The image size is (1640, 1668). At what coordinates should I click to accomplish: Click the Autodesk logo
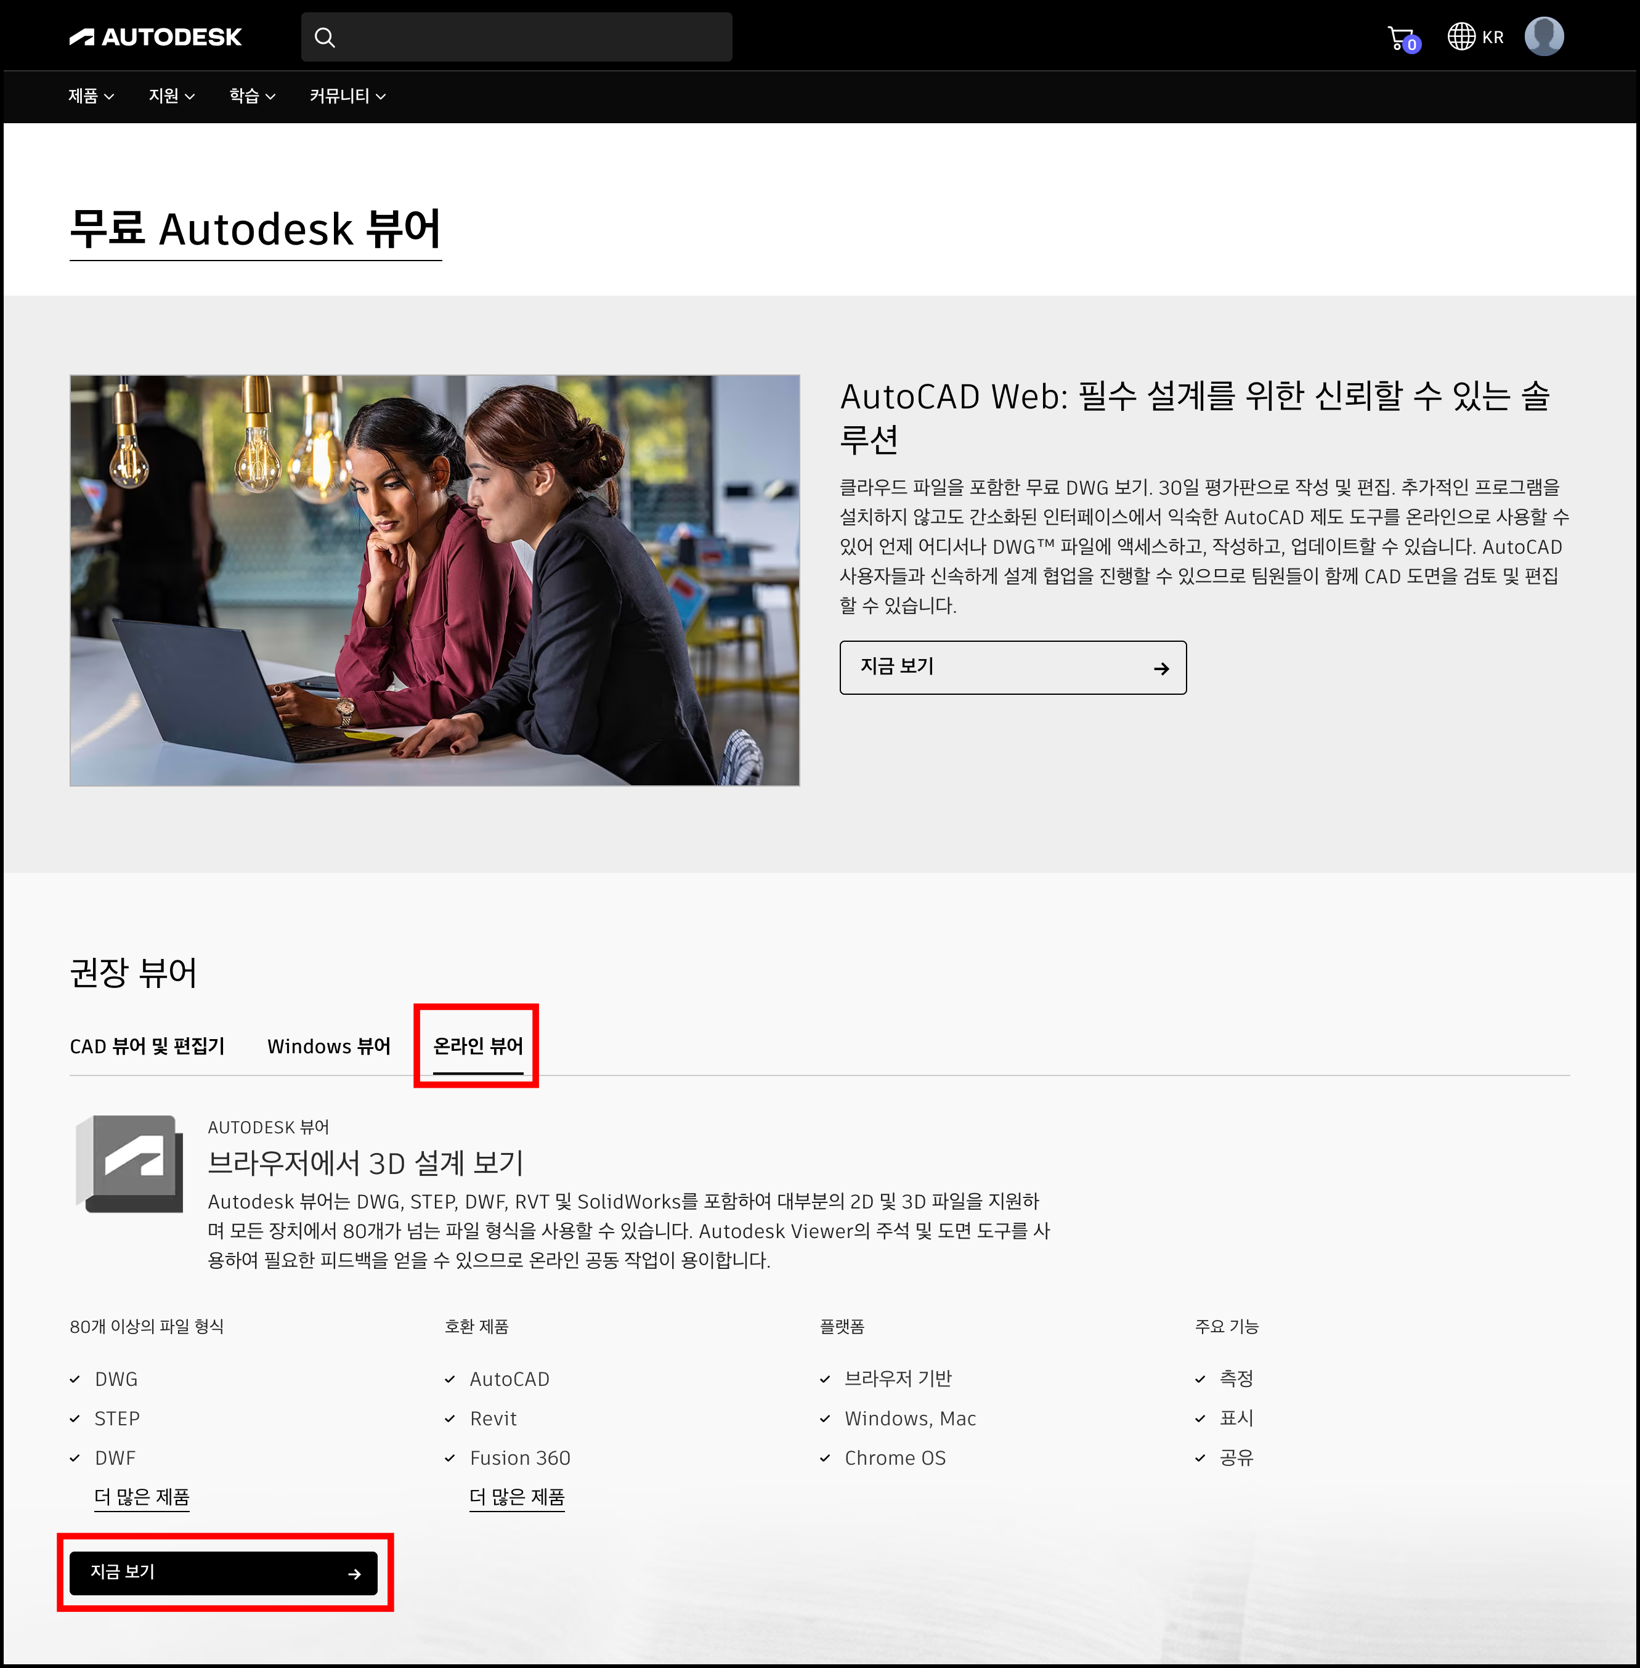[156, 36]
